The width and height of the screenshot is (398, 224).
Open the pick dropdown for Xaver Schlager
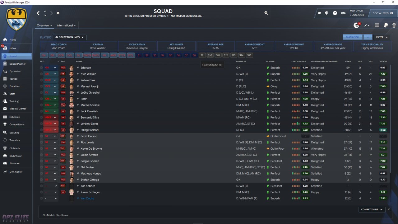(x=51, y=192)
